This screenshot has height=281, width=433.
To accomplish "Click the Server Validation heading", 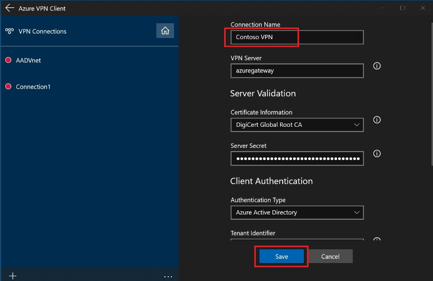I will (263, 93).
